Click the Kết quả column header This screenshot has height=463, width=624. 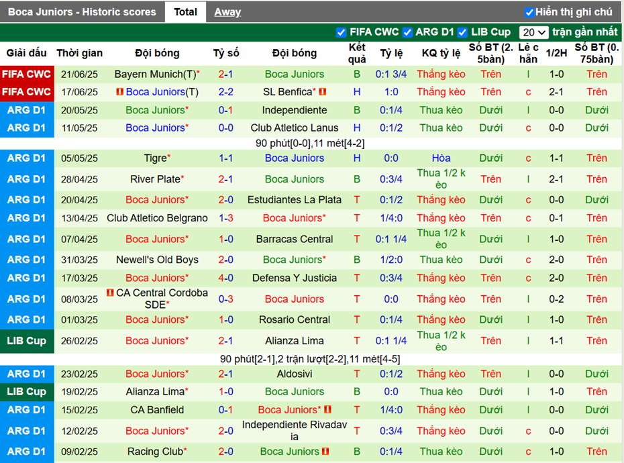[x=357, y=54]
